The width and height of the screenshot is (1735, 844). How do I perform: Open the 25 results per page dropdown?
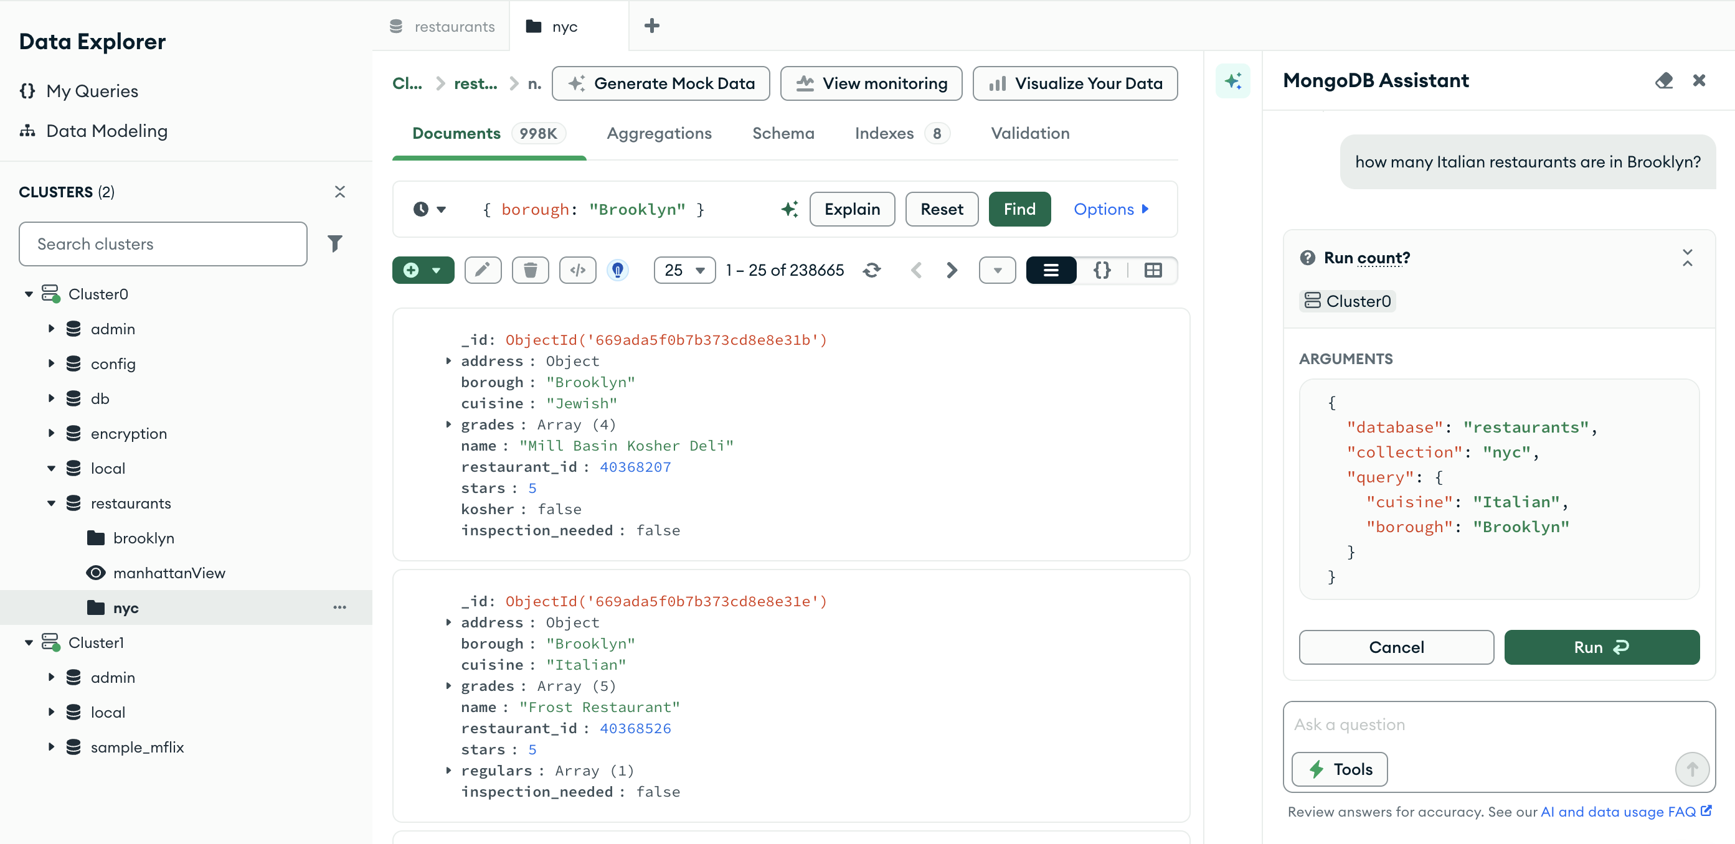[684, 270]
